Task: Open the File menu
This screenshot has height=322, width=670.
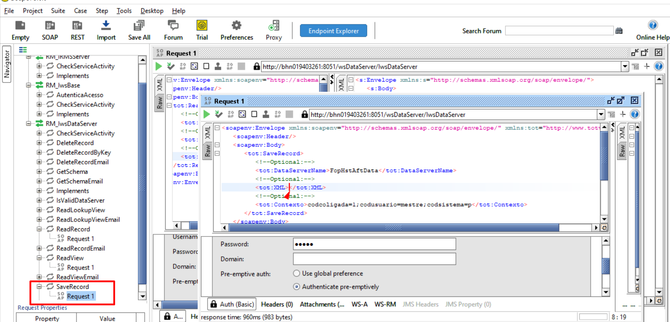Action: click(x=9, y=11)
